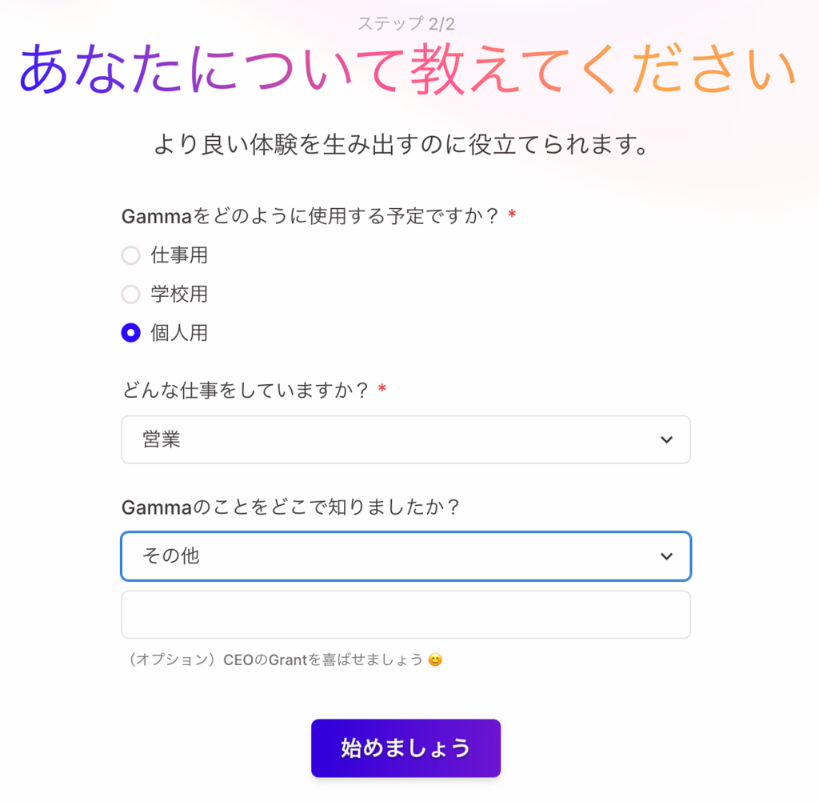Expand the その他 referral source dropdown

tap(406, 556)
